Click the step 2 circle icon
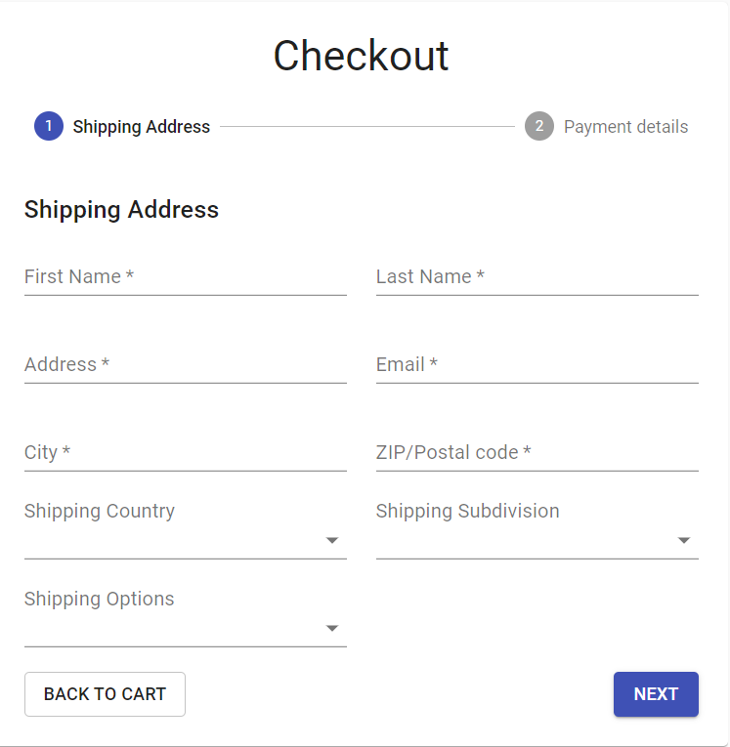Image resolution: width=730 pixels, height=747 pixels. [x=539, y=126]
